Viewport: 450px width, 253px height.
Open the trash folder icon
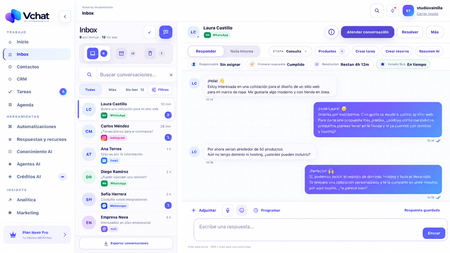tap(150, 53)
